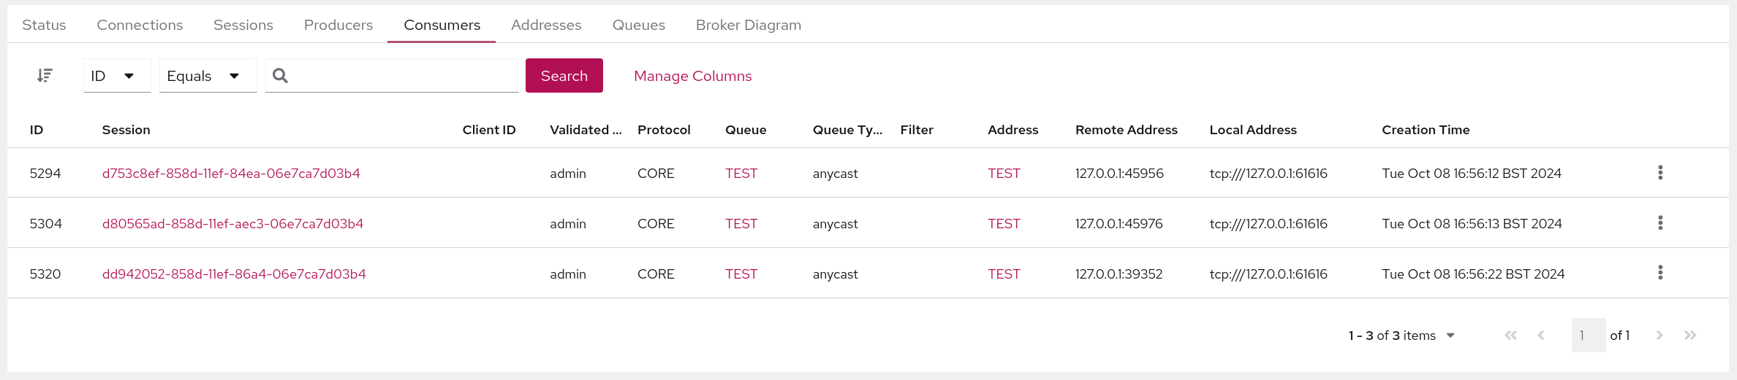The height and width of the screenshot is (380, 1737).
Task: Open kebab menu for consumer 5304
Action: (1660, 223)
